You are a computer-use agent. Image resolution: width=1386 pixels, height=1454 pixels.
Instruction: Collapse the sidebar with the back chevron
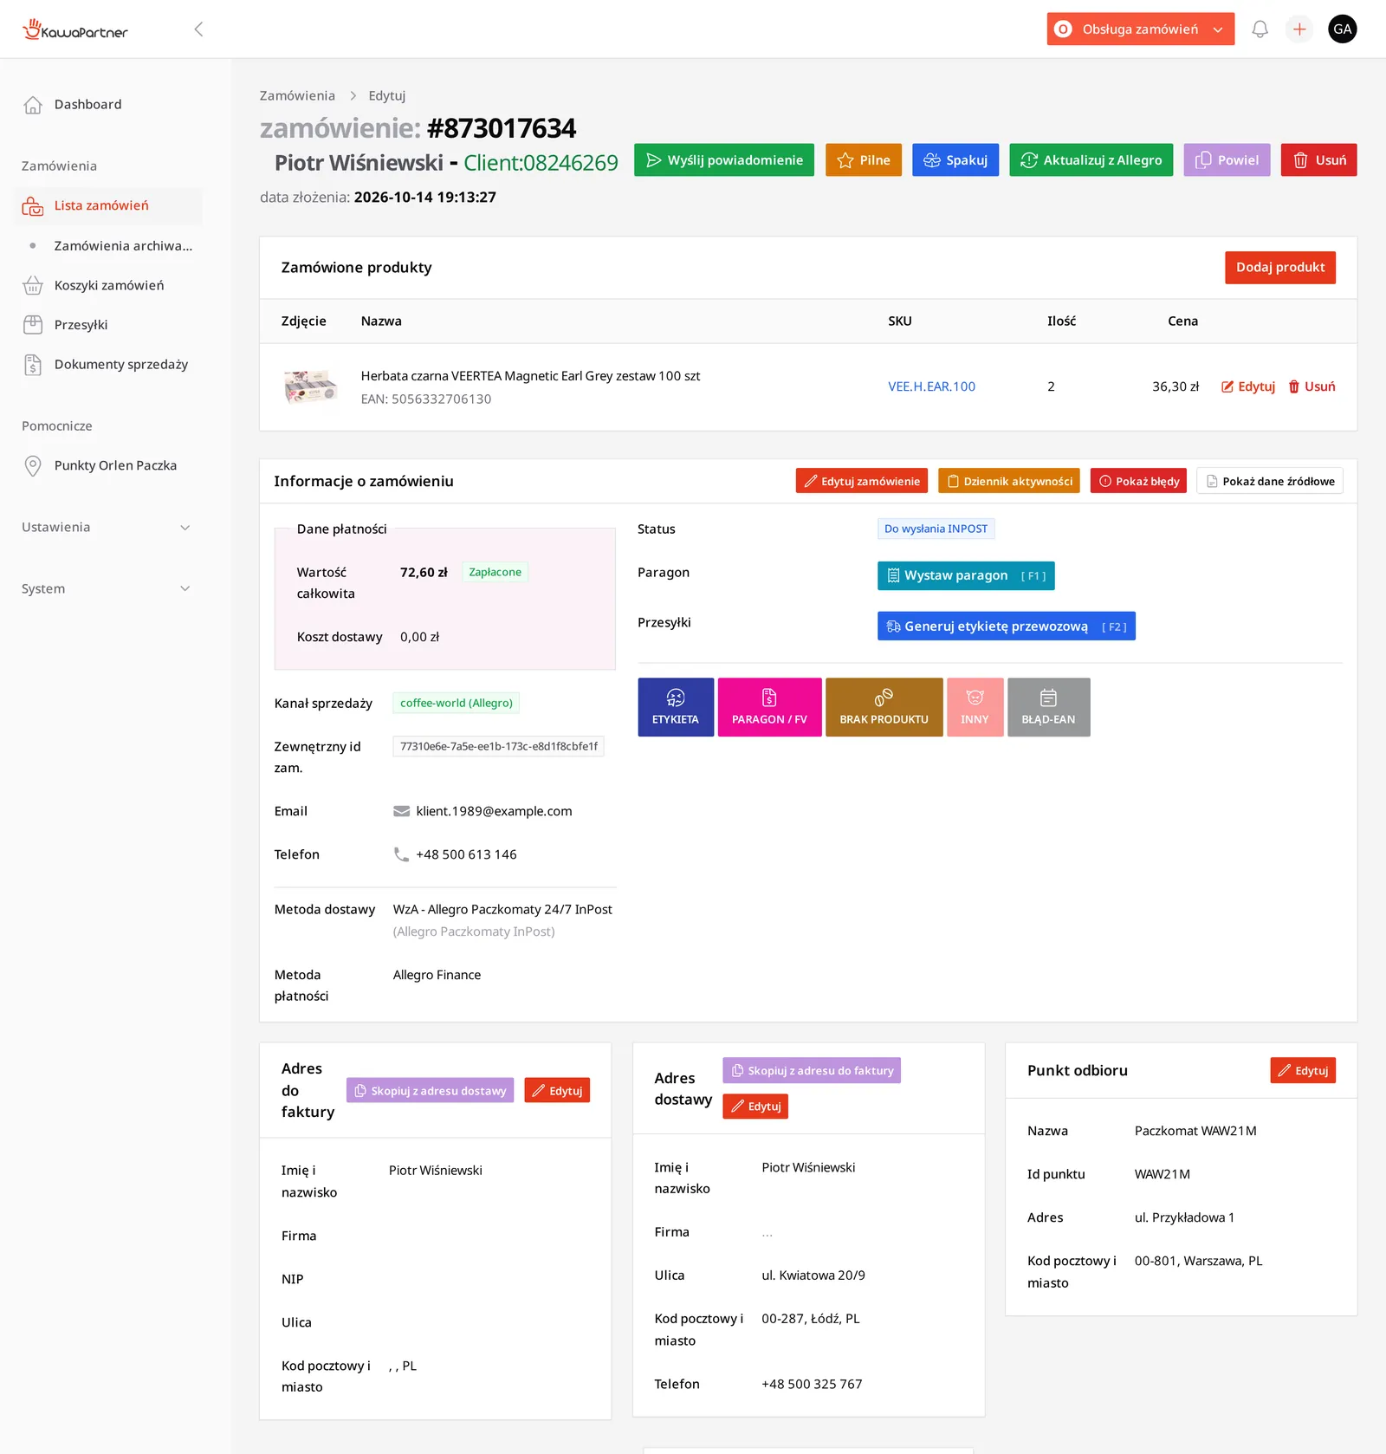[x=198, y=29]
